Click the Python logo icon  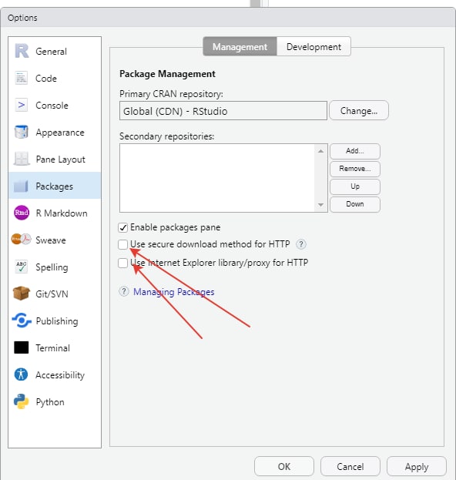click(x=21, y=401)
